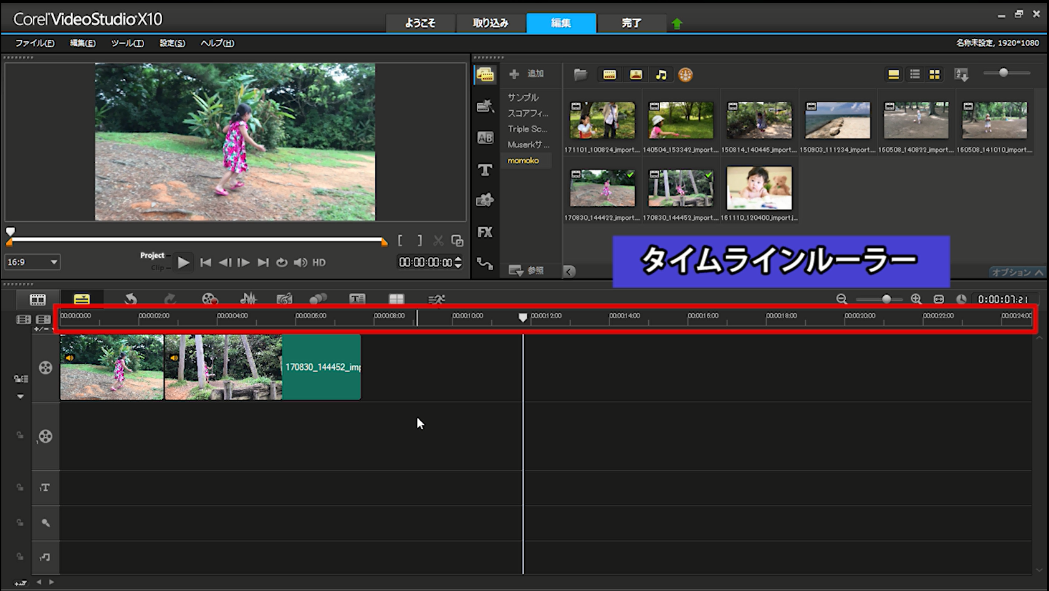1049x591 pixels.
Task: Open the ファイル menu
Action: click(34, 43)
